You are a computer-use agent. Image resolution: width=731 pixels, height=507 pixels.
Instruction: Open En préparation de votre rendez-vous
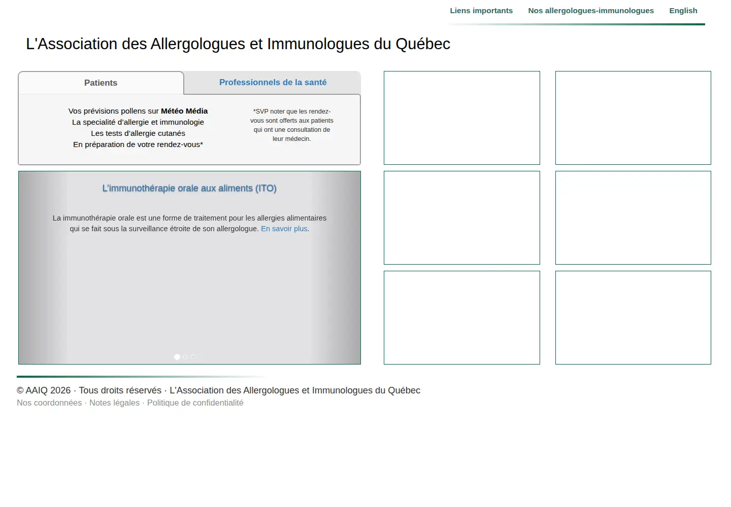click(138, 144)
